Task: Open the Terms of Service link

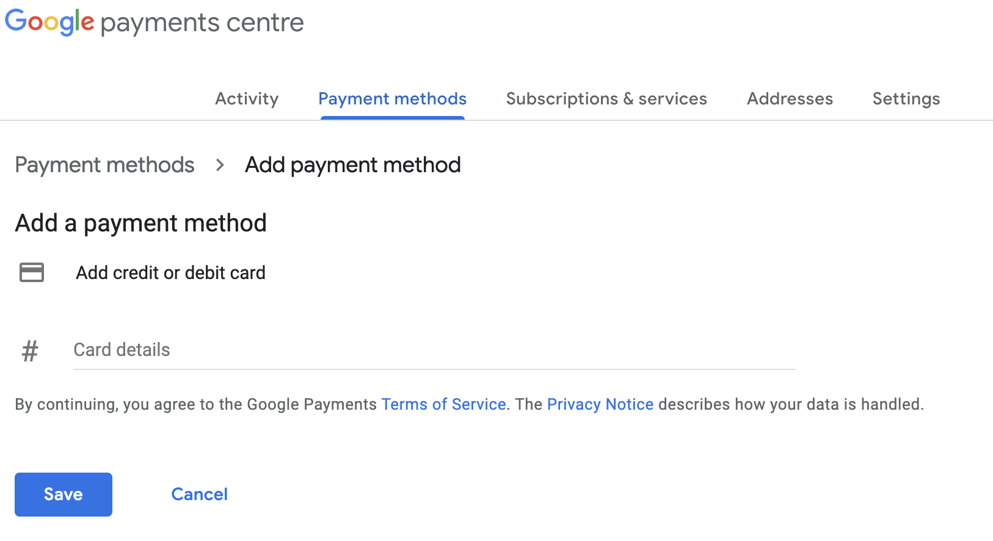Action: (x=443, y=404)
